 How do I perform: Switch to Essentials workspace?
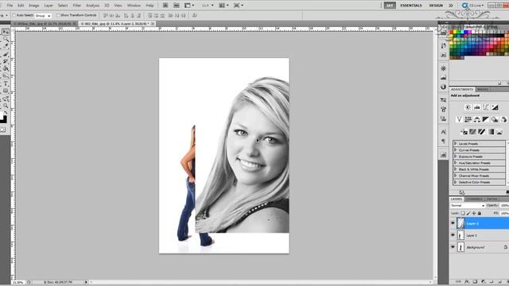point(411,6)
